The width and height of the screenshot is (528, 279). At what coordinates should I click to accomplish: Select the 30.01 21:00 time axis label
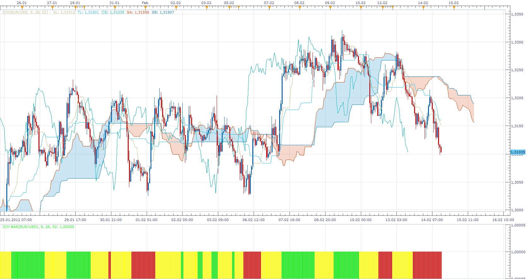click(111, 220)
